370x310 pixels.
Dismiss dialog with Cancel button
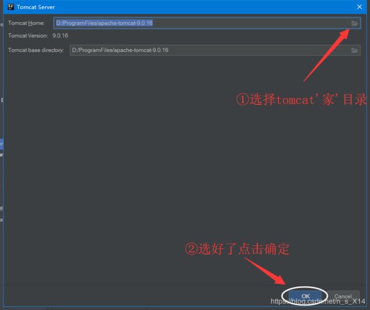click(x=343, y=296)
